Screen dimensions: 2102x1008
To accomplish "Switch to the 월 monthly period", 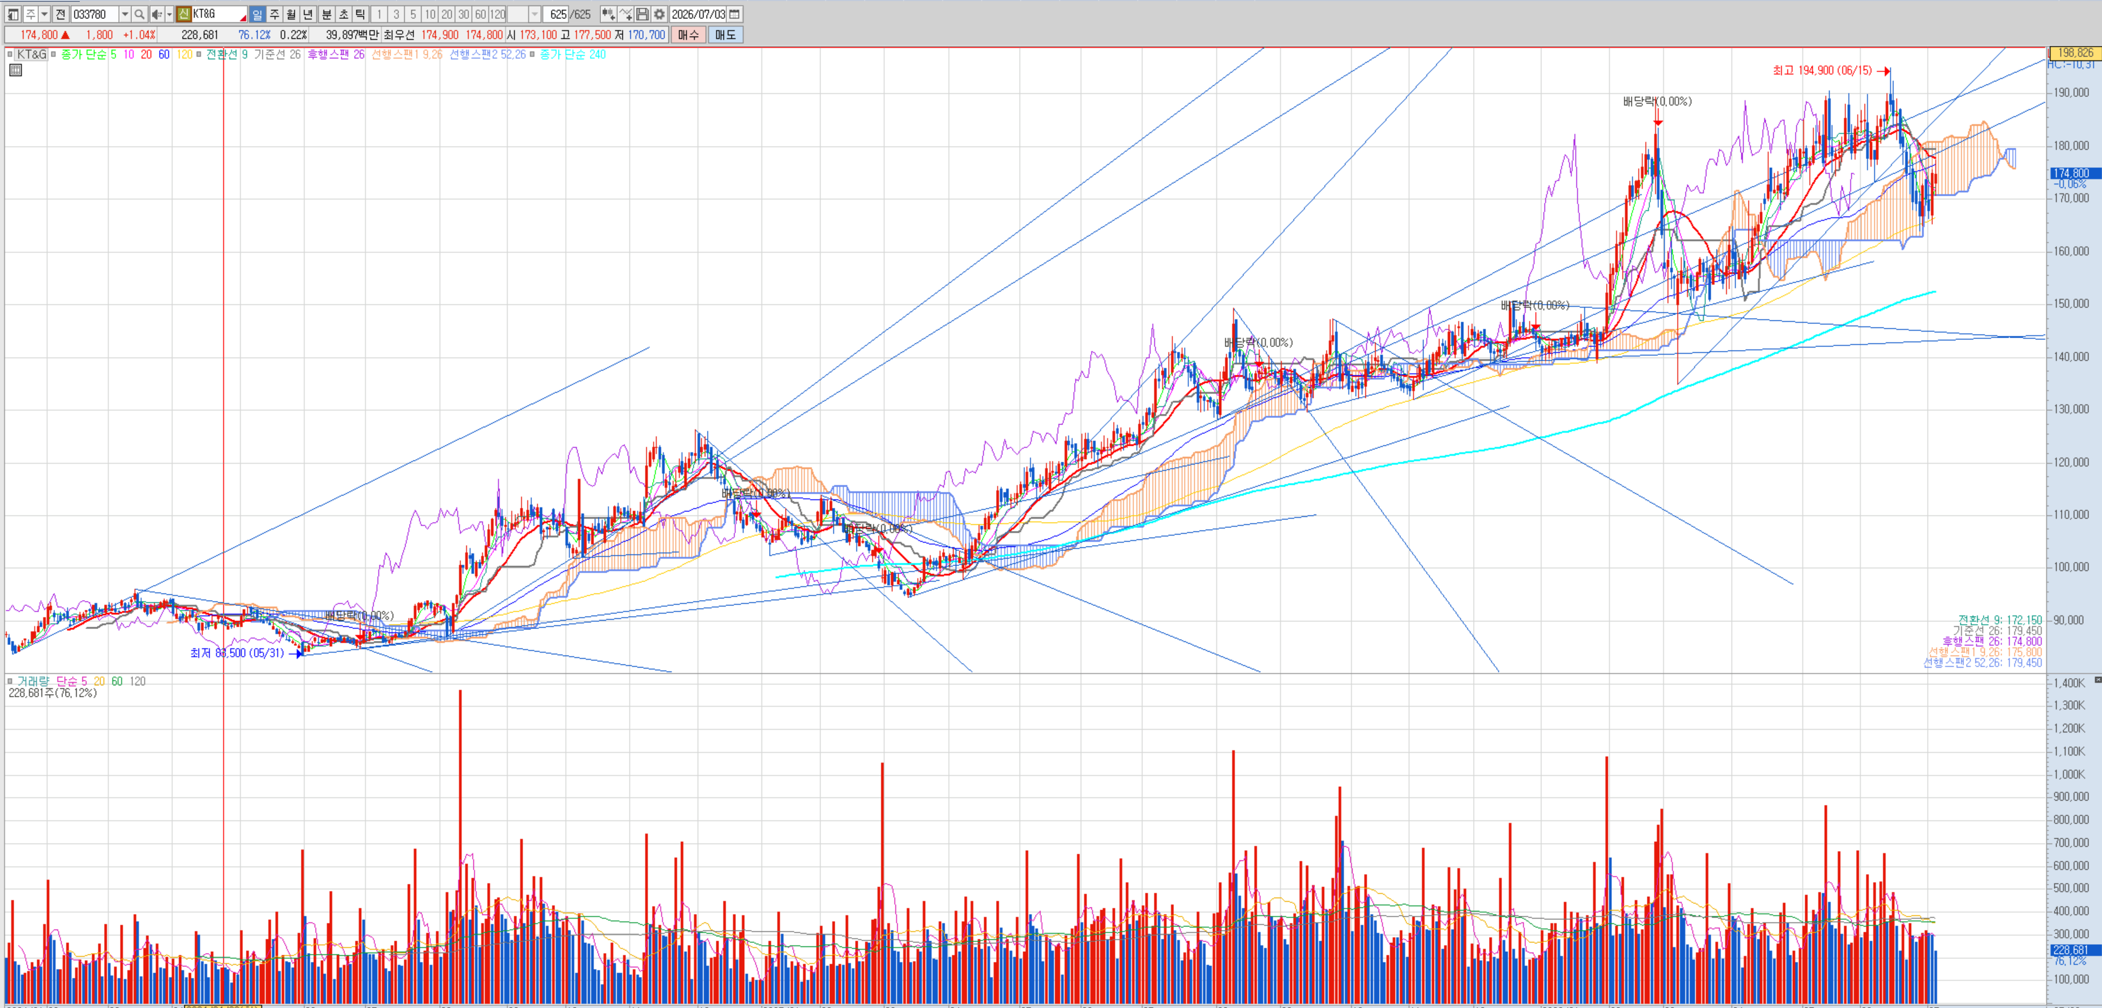I will click(x=290, y=14).
